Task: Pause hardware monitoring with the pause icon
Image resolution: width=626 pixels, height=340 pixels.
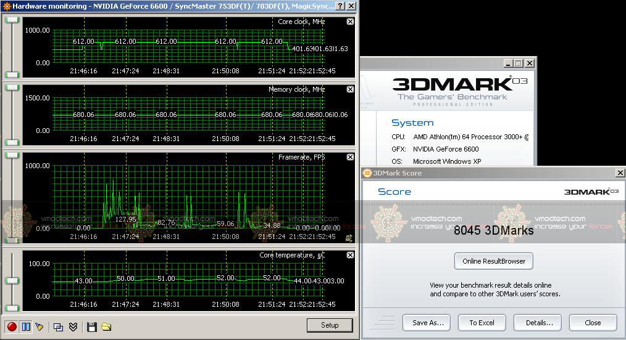Action: point(27,327)
